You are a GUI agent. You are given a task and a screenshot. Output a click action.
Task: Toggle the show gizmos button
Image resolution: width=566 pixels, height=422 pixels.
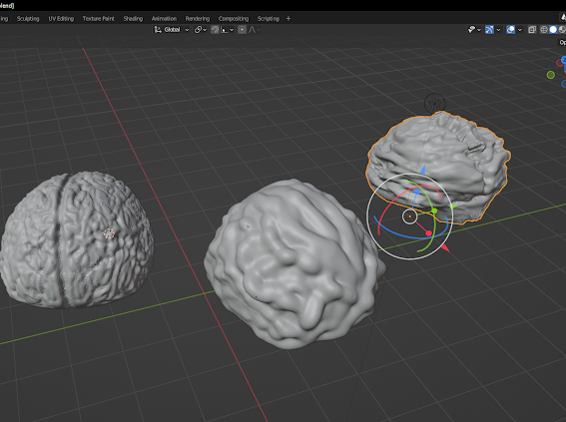coord(489,30)
